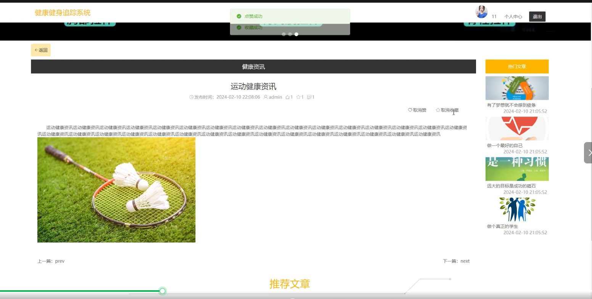Click the 健康资讯 section header bar
592x299 pixels.
(253, 66)
